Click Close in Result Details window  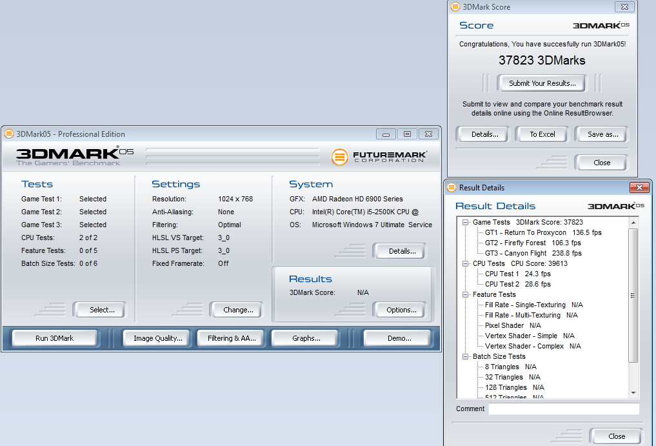click(616, 436)
